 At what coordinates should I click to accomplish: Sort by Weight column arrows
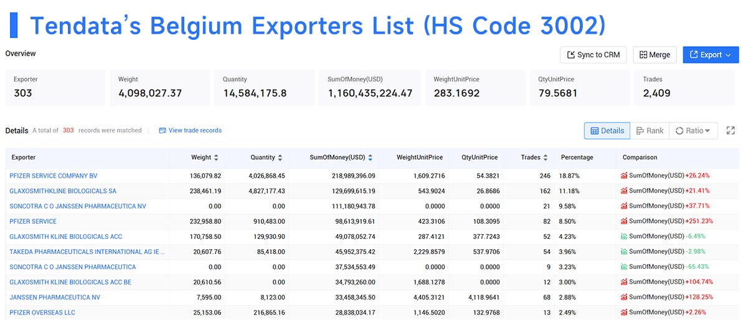point(217,158)
